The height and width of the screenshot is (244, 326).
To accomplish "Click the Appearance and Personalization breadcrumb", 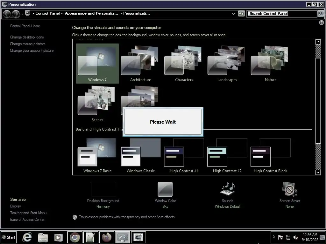I will point(91,13).
